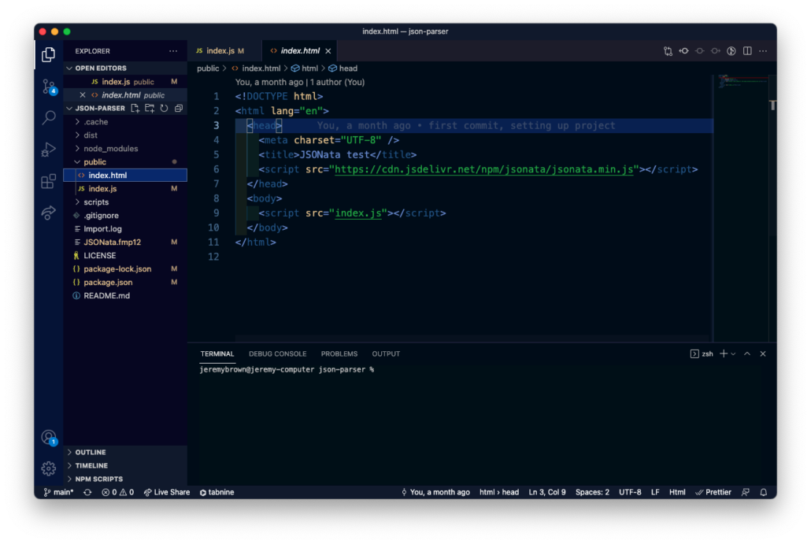Open the Live Share activity bar icon
The height and width of the screenshot is (544, 811).
point(49,213)
